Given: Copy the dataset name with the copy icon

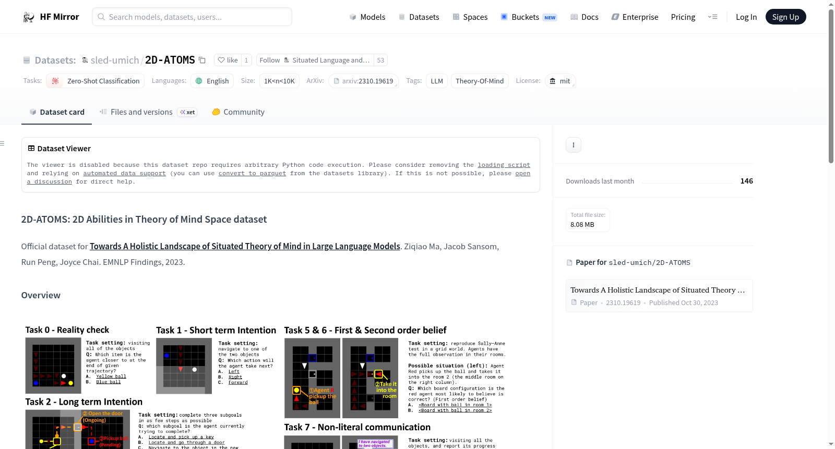Looking at the screenshot, I should pyautogui.click(x=202, y=60).
